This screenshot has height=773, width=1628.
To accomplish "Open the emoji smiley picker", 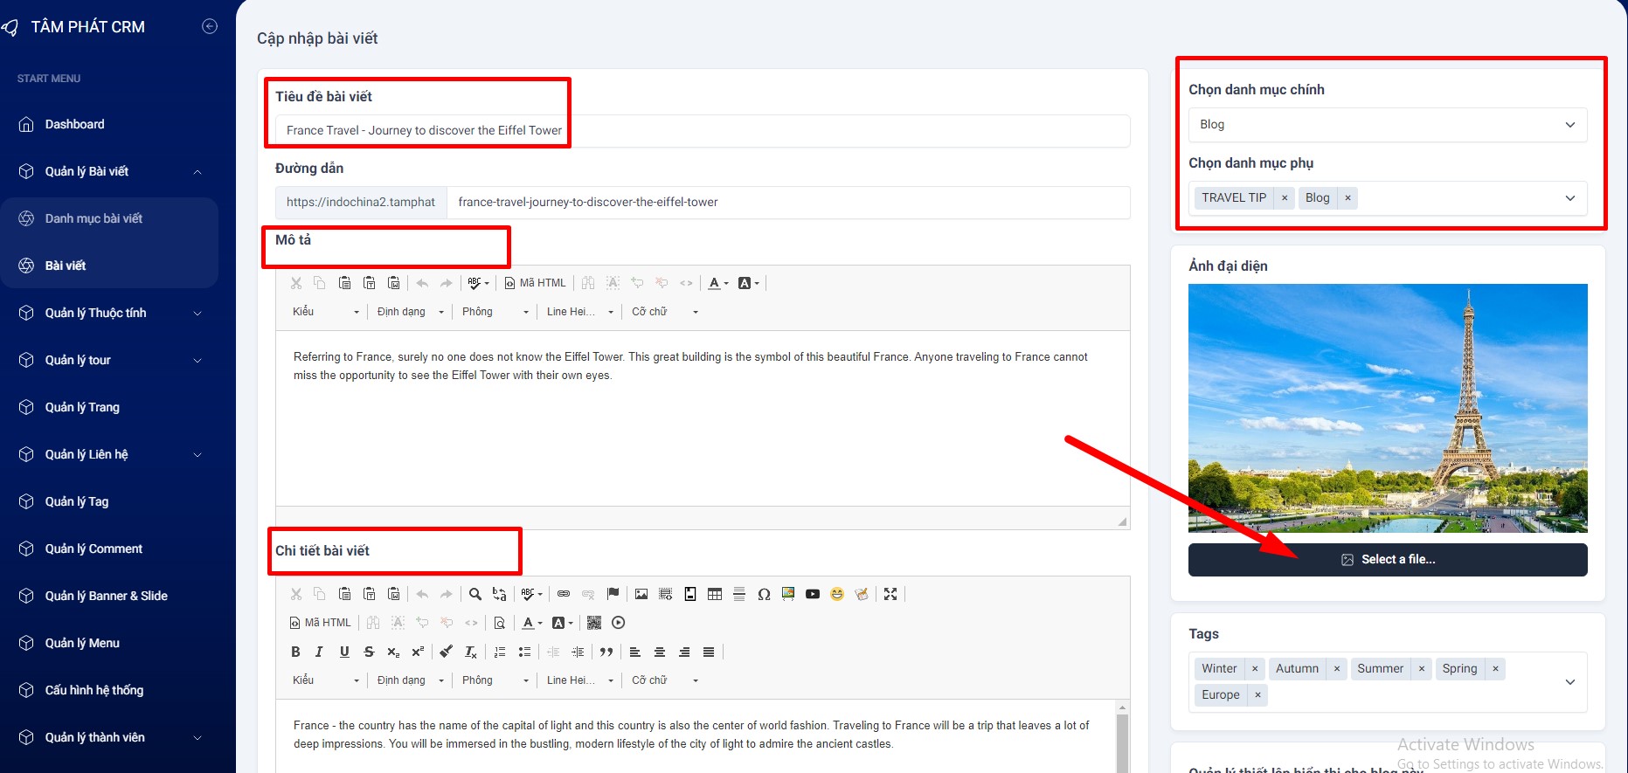I will point(837,594).
